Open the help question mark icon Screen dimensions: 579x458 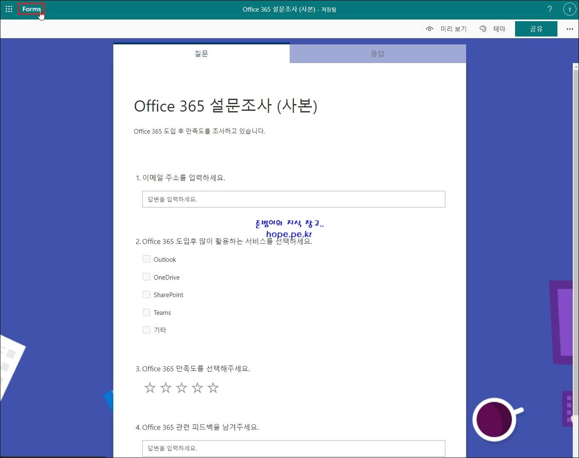[550, 9]
